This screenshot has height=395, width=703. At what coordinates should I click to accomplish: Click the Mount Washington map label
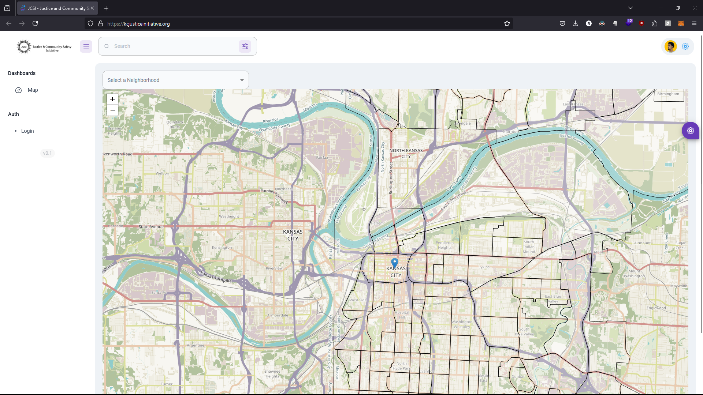tap(634, 274)
